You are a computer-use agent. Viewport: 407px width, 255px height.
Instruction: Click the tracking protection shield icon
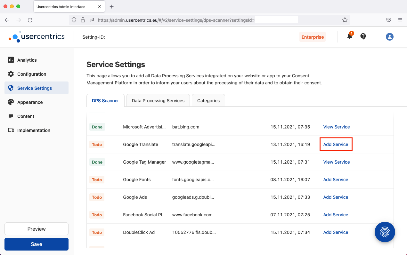click(74, 20)
